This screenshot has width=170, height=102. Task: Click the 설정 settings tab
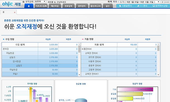click(x=108, y=6)
